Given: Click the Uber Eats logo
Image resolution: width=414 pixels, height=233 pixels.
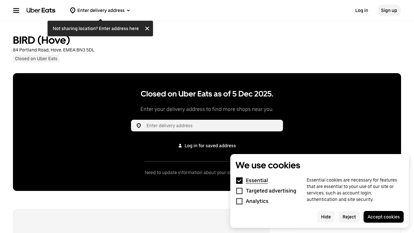Looking at the screenshot, I should [x=41, y=10].
